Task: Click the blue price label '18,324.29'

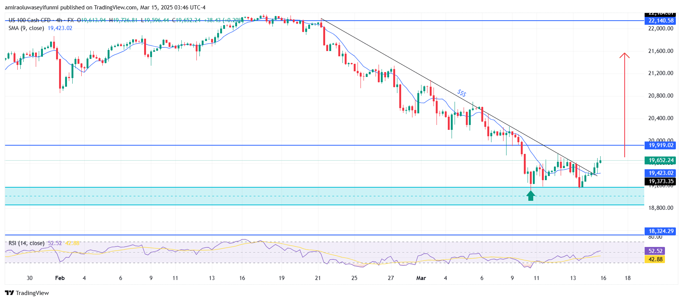Action: pos(660,231)
